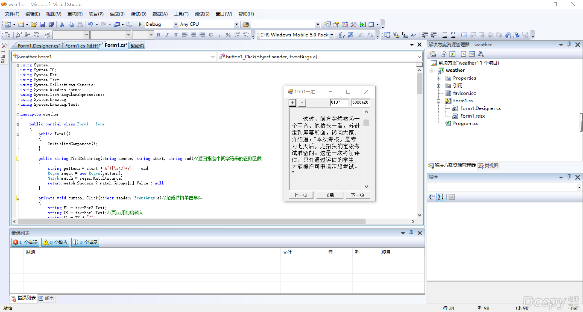
Task: Click the text field containing 6107
Action: tap(339, 102)
